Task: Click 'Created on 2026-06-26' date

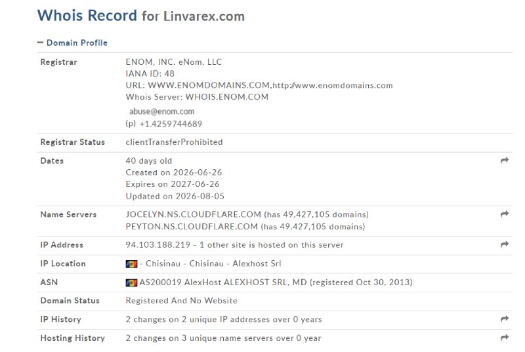Action: coord(174,172)
